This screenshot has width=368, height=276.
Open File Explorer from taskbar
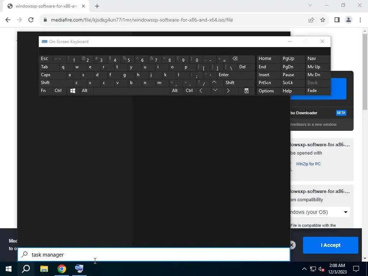click(x=44, y=269)
